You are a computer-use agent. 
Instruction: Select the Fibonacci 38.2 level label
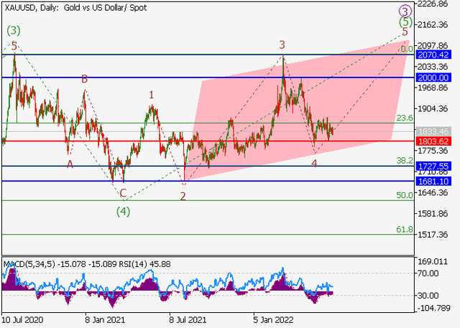click(x=405, y=160)
